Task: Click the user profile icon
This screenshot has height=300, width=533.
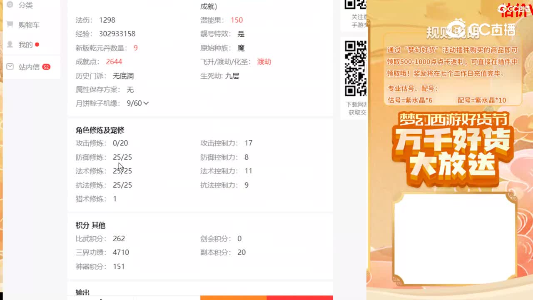Action: click(x=10, y=44)
